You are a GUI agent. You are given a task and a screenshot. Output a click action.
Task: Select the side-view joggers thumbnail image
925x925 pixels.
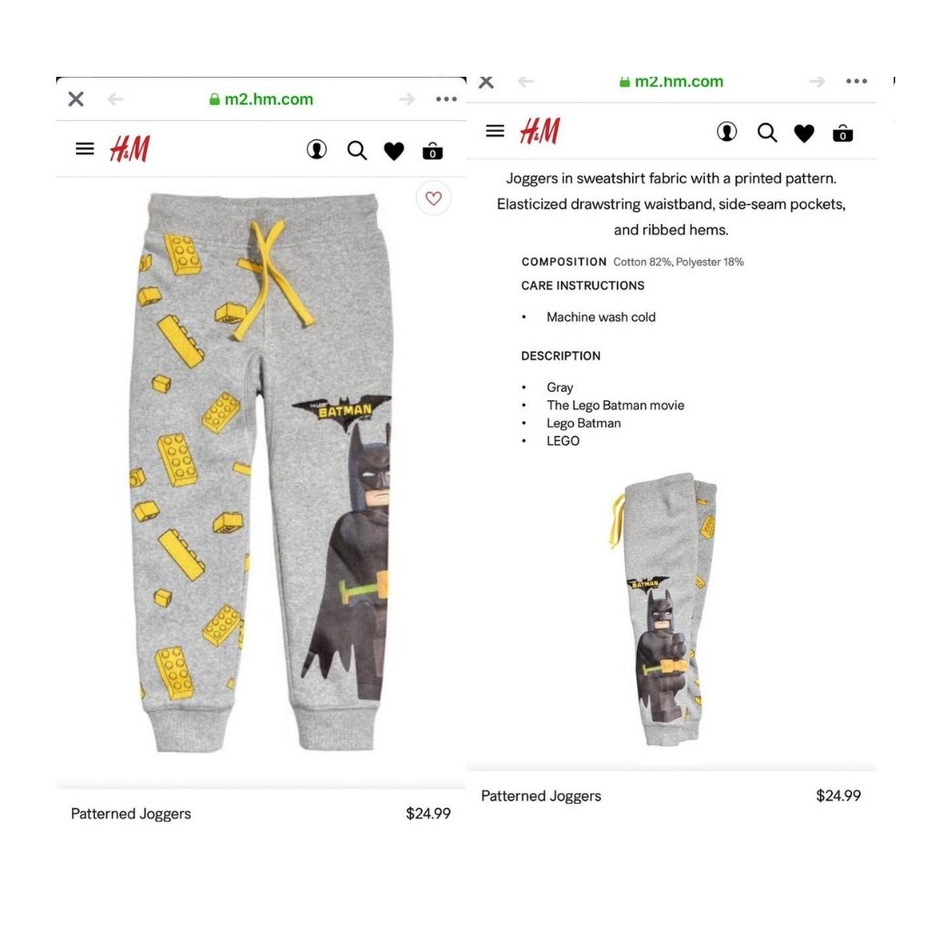(x=665, y=610)
